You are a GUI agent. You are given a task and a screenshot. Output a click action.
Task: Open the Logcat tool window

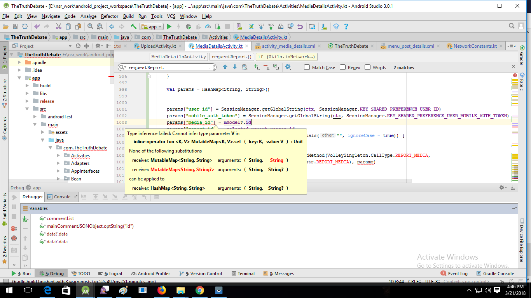[x=111, y=274]
